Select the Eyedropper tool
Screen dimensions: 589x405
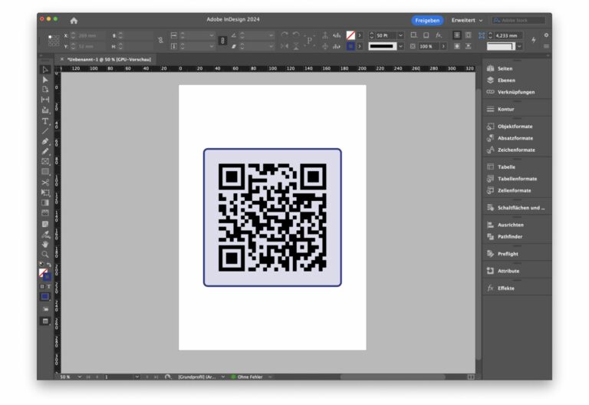pyautogui.click(x=45, y=235)
